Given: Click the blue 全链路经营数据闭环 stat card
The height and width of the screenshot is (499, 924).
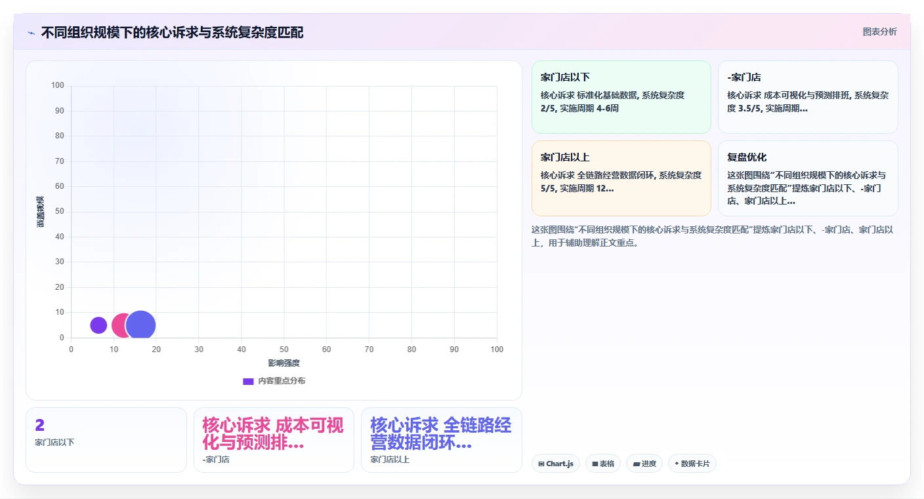Looking at the screenshot, I should tap(442, 440).
